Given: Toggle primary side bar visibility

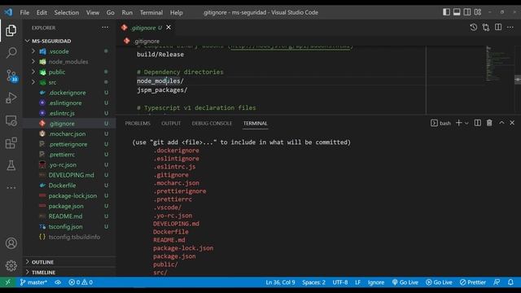Looking at the screenshot, I should [x=446, y=12].
